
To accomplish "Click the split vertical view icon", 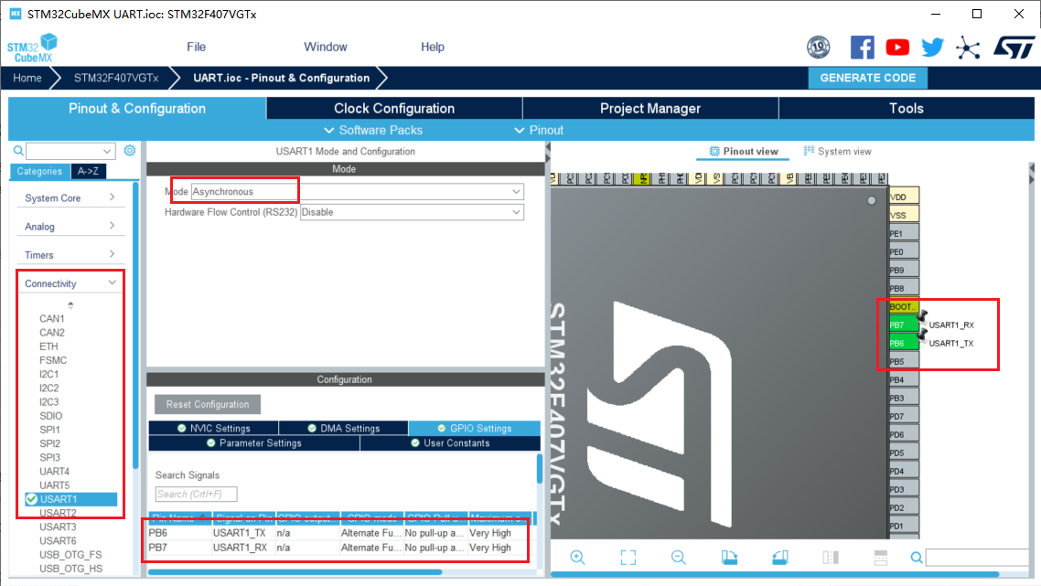I will [831, 558].
